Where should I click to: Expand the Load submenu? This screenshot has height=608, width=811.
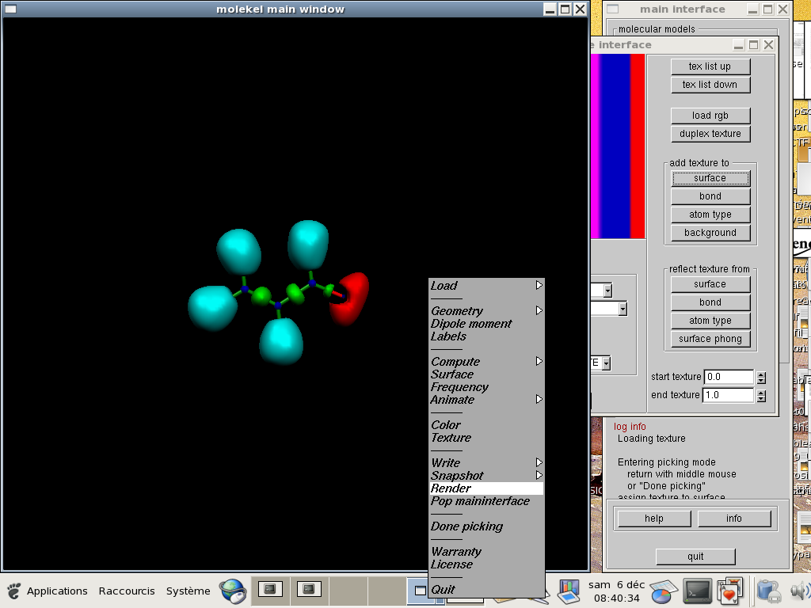click(486, 285)
